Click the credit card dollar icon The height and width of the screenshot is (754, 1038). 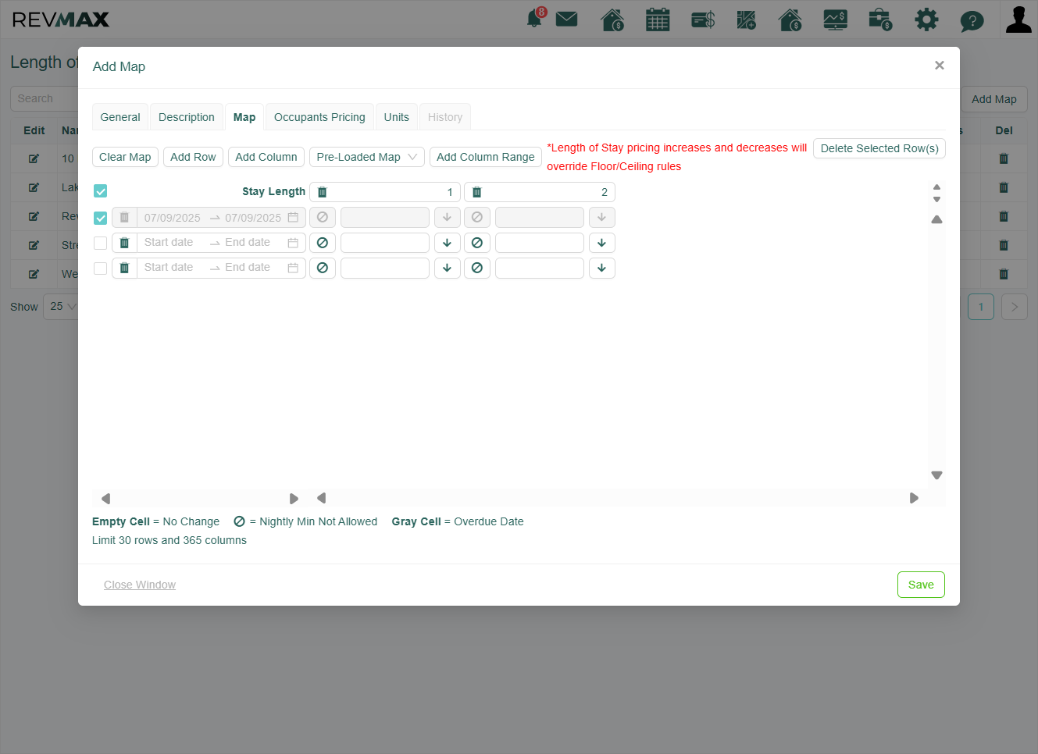coord(703,20)
